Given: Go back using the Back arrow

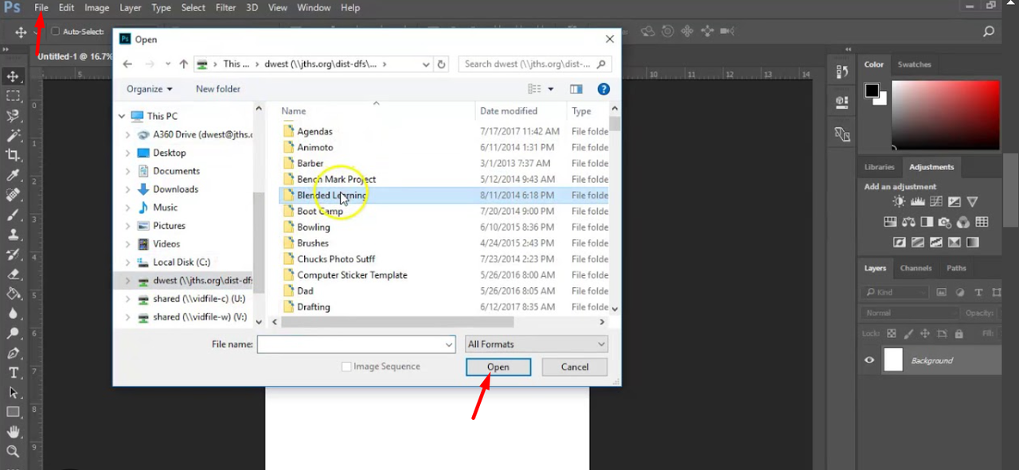Looking at the screenshot, I should pos(127,64).
